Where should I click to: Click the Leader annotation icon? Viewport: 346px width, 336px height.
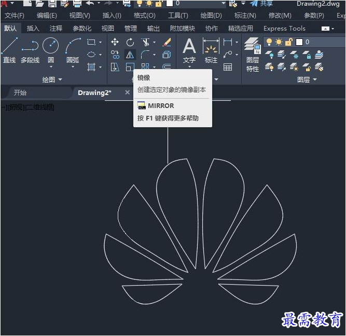click(x=228, y=55)
